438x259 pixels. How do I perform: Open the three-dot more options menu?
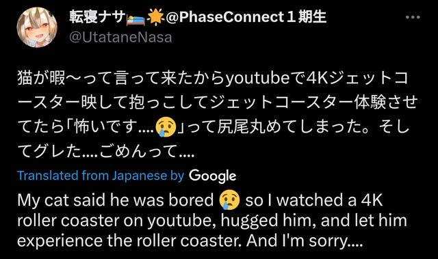pyautogui.click(x=413, y=17)
